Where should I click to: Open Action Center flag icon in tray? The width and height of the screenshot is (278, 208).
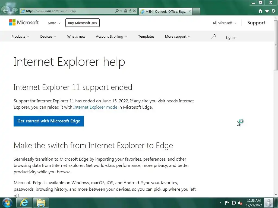coord(227,203)
